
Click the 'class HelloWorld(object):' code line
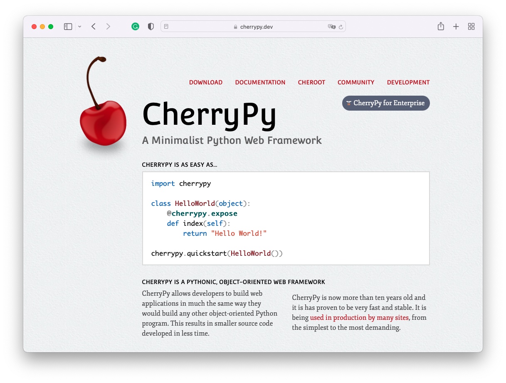point(201,204)
